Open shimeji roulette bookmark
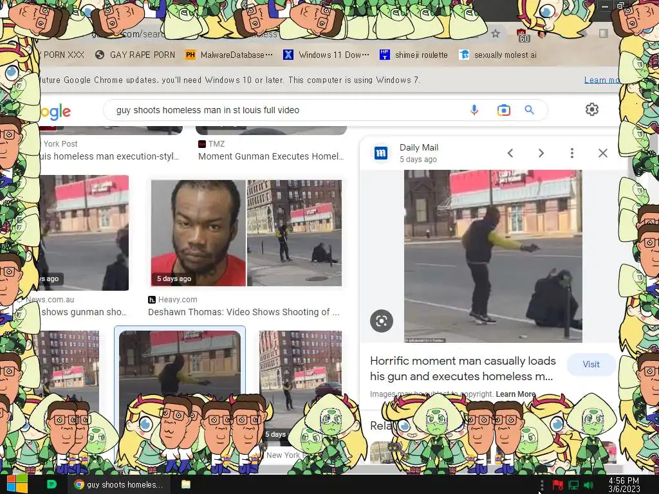This screenshot has width=659, height=494. click(414, 55)
